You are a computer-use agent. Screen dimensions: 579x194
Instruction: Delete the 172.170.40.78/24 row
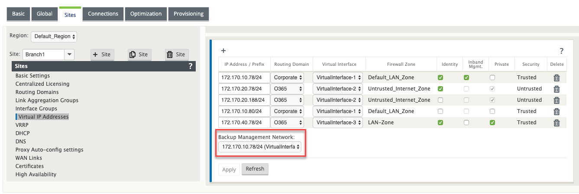[557, 123]
